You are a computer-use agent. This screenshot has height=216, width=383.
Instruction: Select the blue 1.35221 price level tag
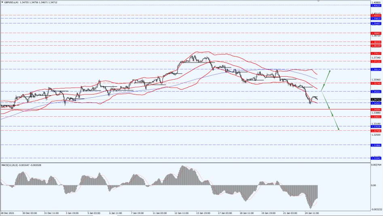click(376, 92)
